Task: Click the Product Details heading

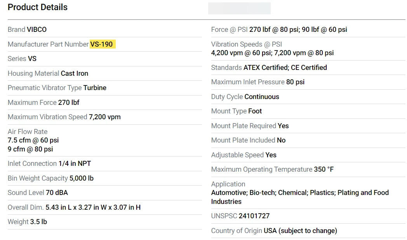Action: click(x=38, y=7)
